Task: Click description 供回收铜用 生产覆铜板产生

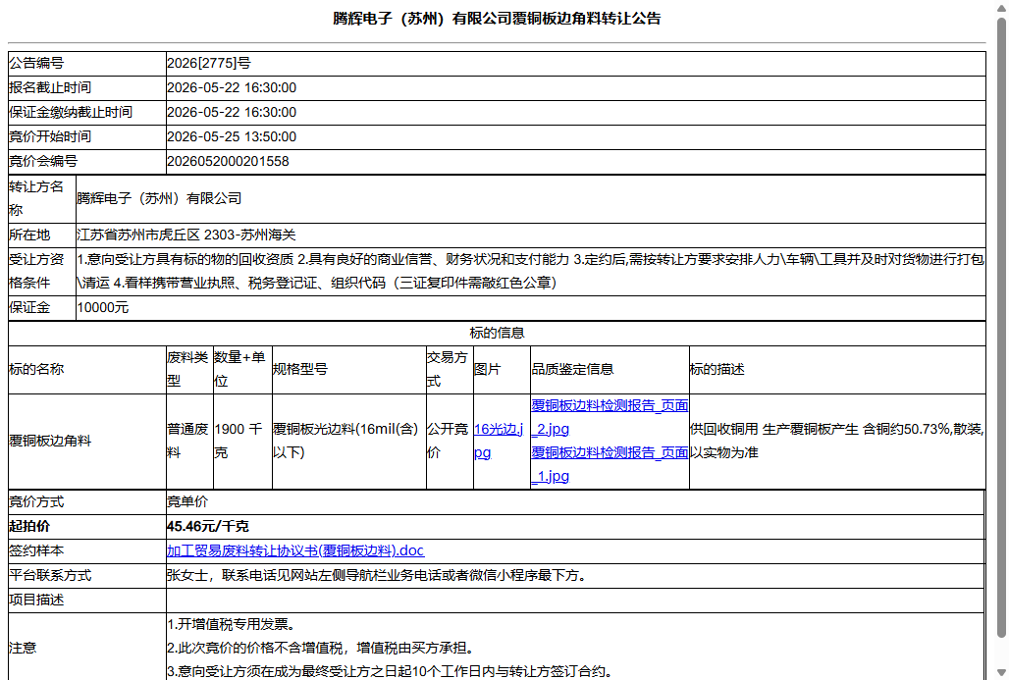Action: pyautogui.click(x=774, y=429)
